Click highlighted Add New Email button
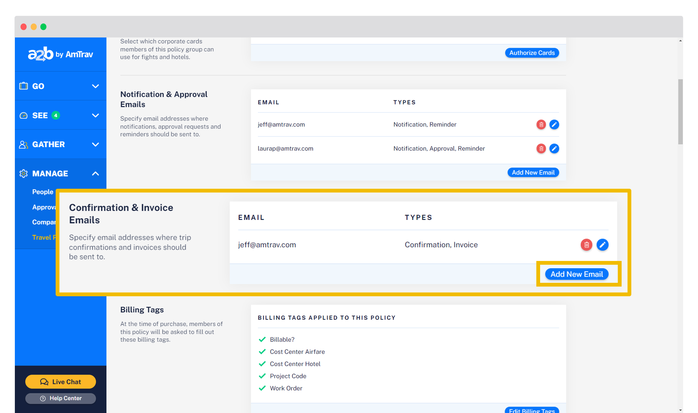698x413 pixels. [x=576, y=274]
